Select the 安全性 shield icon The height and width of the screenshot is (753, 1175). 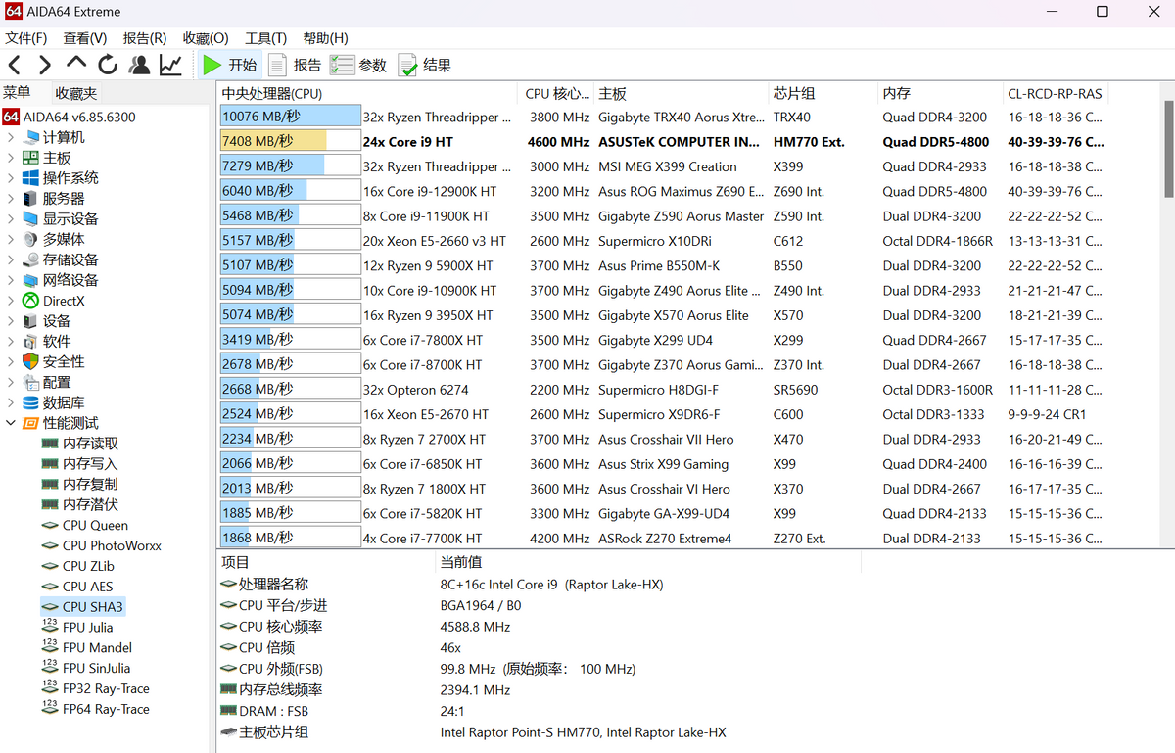[x=30, y=361]
